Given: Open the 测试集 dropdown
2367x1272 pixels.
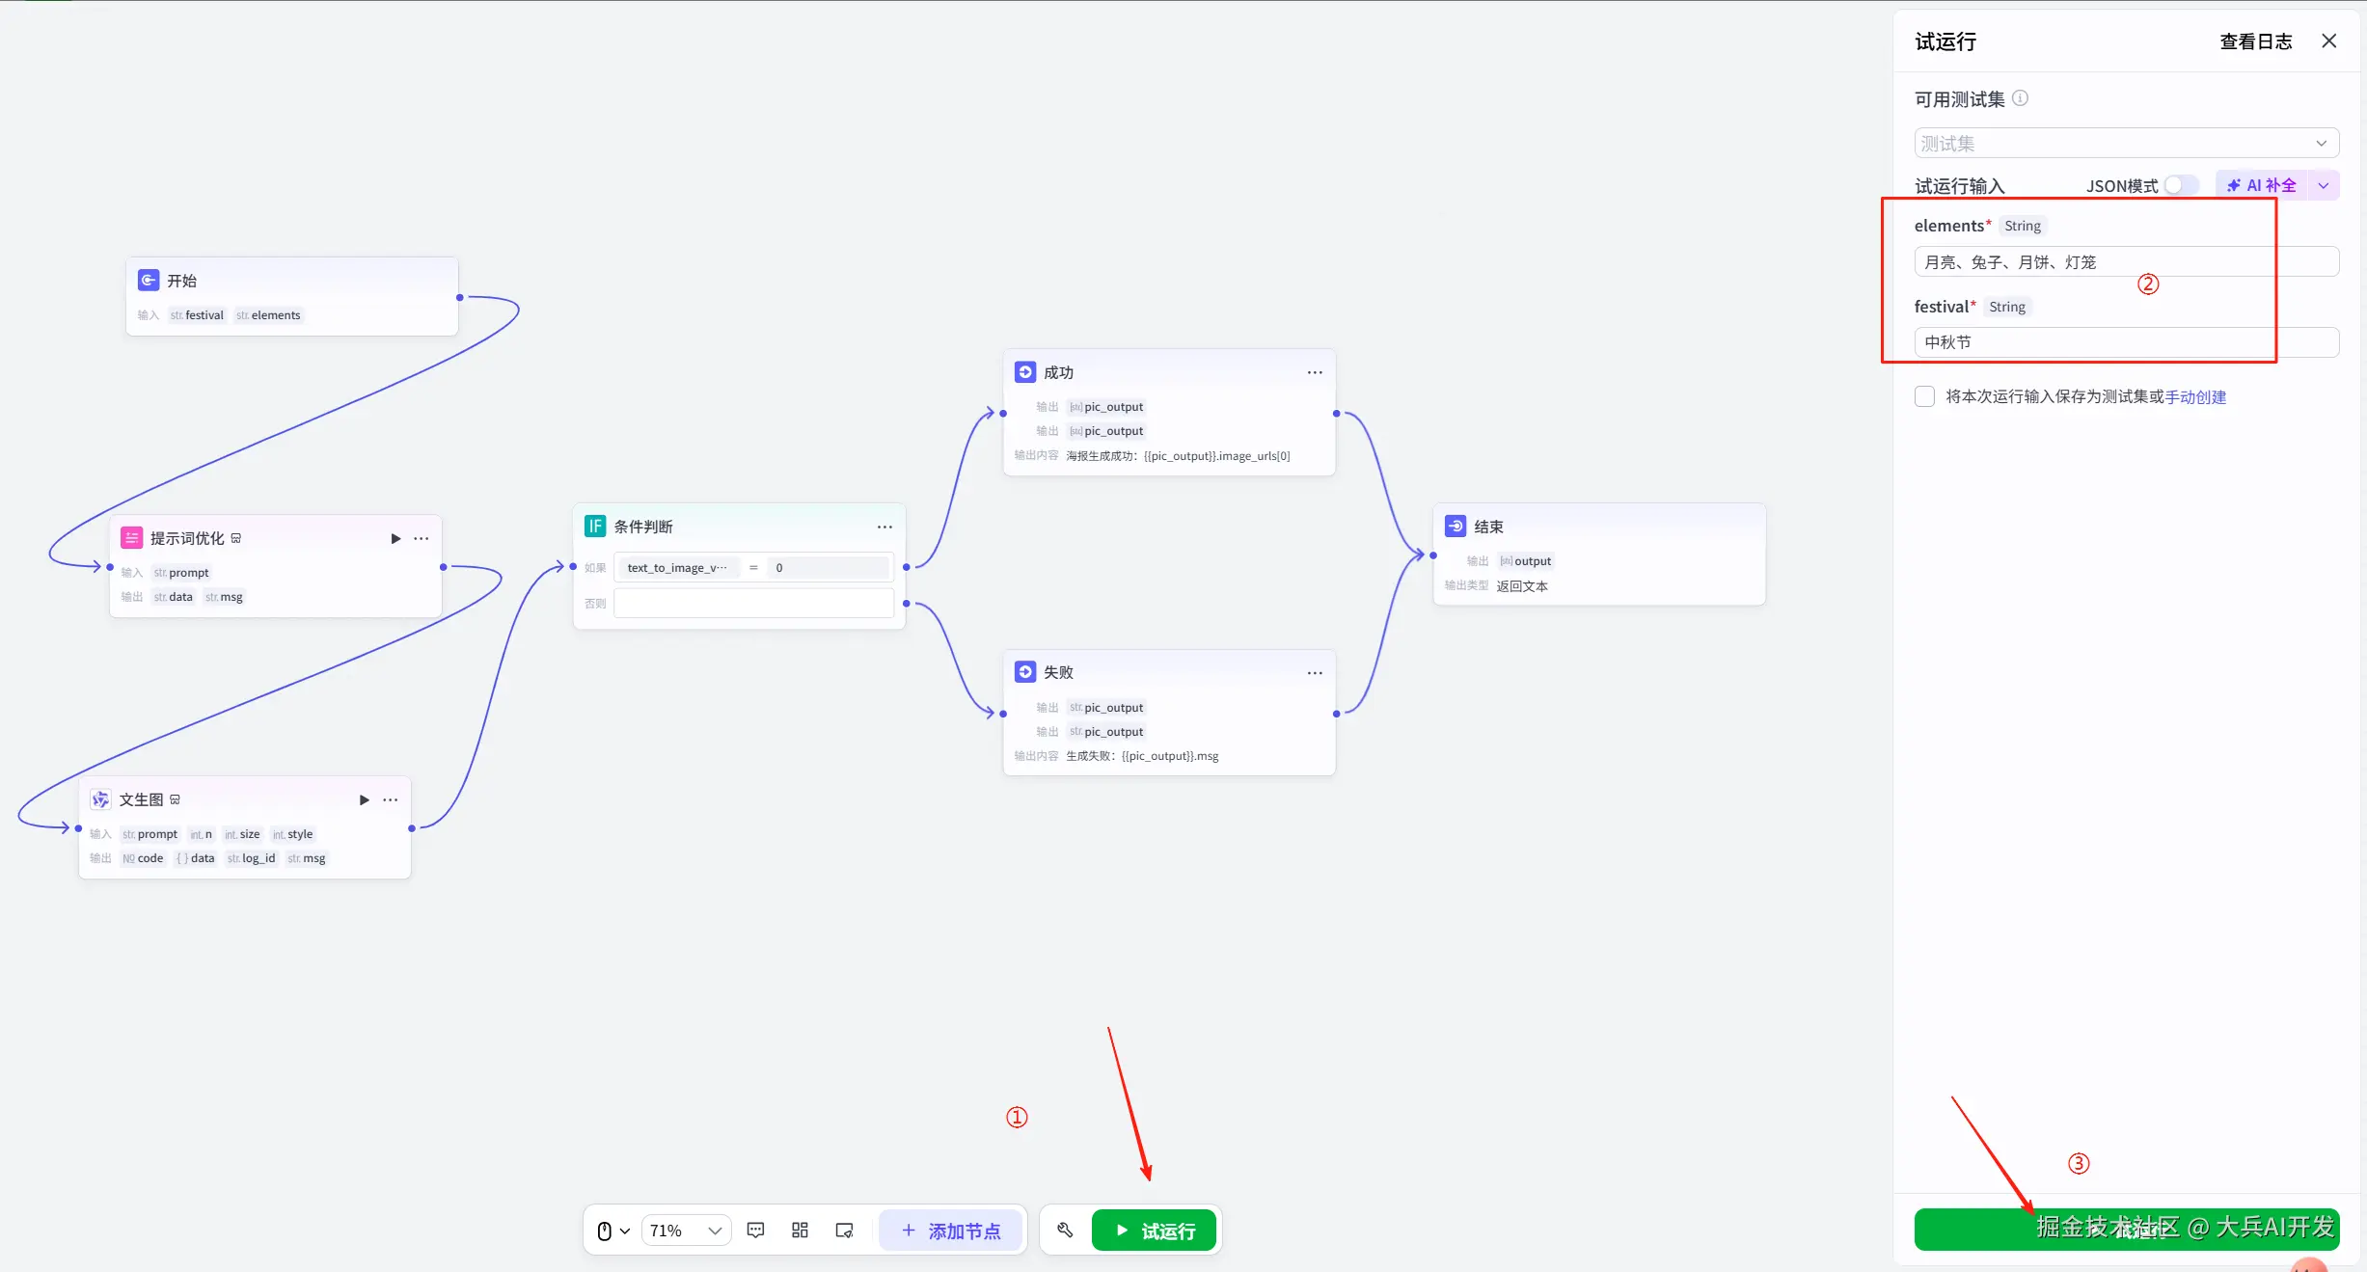Looking at the screenshot, I should coord(2126,143).
